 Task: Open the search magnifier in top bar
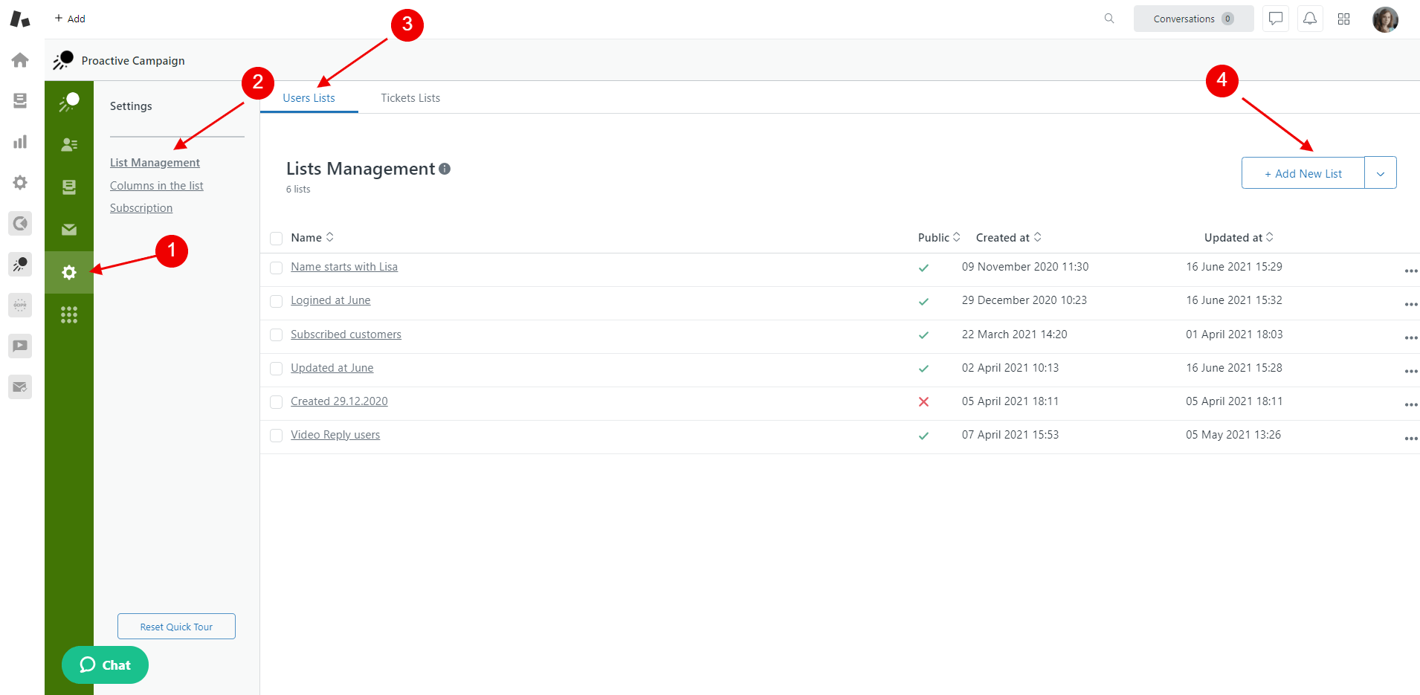click(1108, 19)
